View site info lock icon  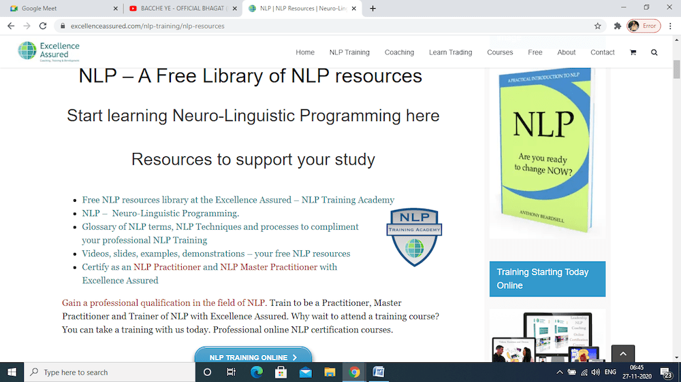pyautogui.click(x=63, y=26)
